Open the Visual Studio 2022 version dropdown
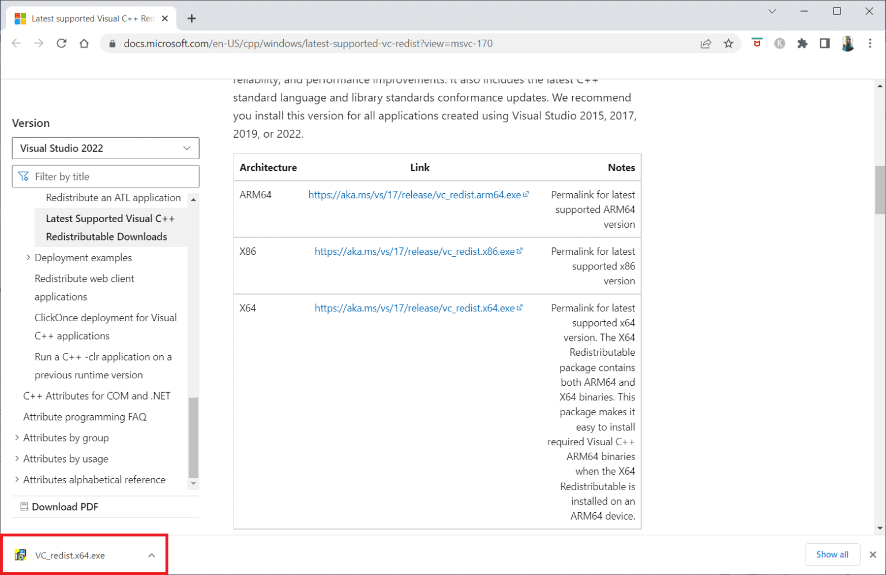The width and height of the screenshot is (886, 575). pyautogui.click(x=106, y=148)
